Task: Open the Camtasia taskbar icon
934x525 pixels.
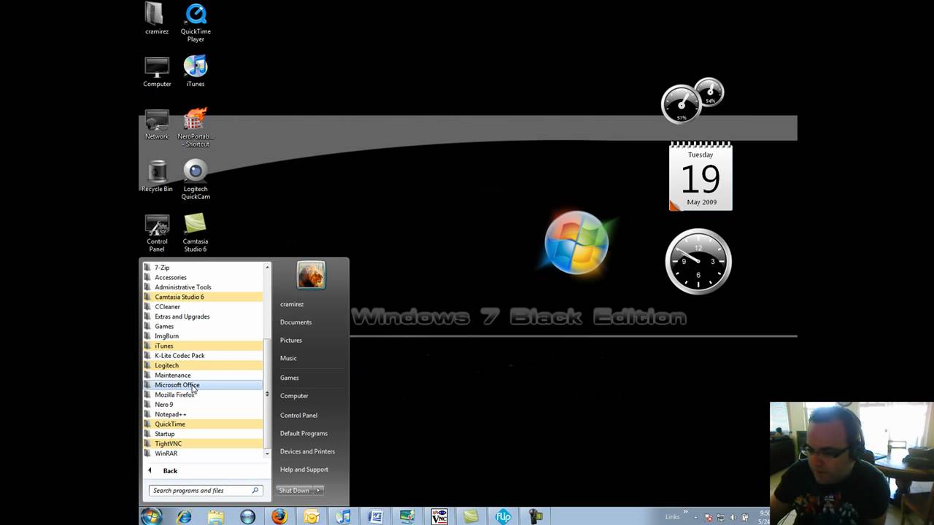Action: point(471,516)
